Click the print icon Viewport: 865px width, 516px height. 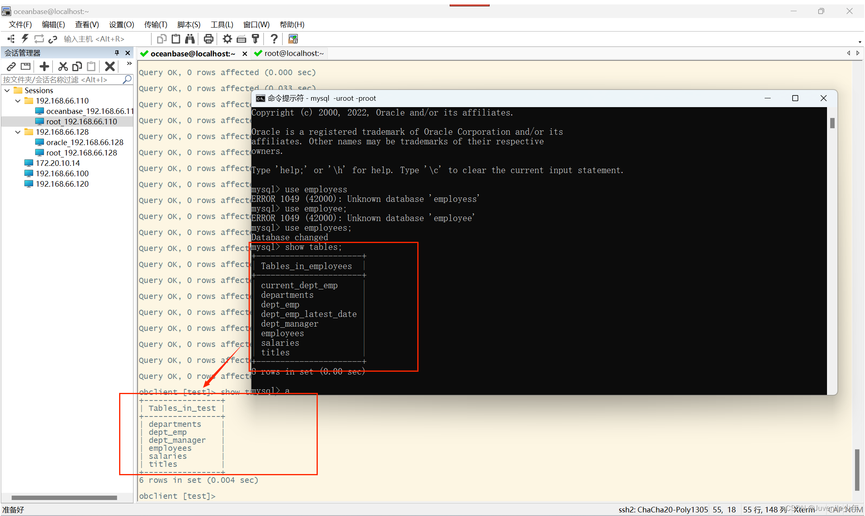pos(208,39)
